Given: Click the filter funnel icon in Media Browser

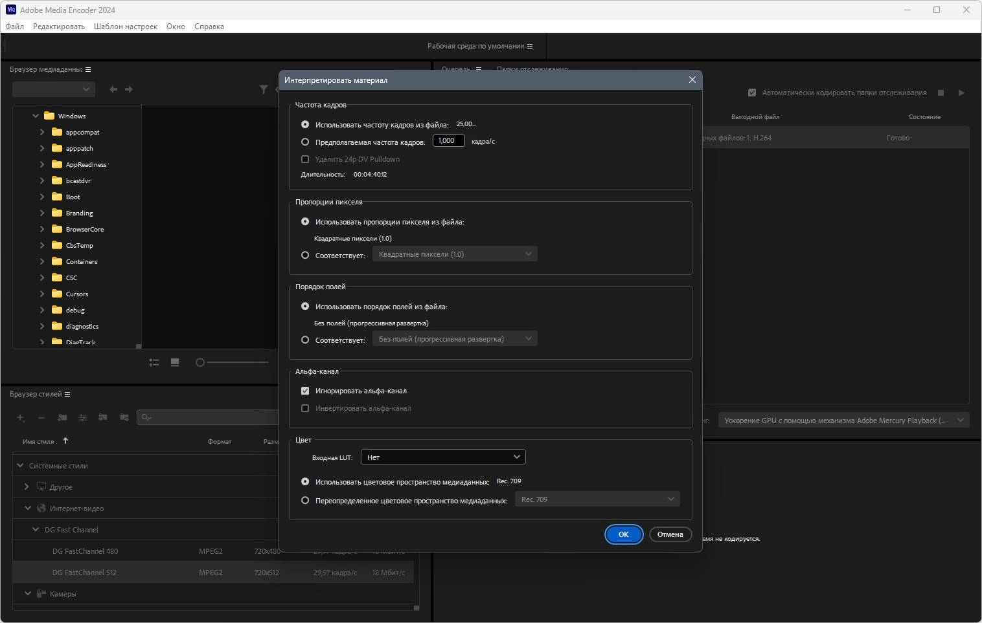Looking at the screenshot, I should click(x=264, y=89).
